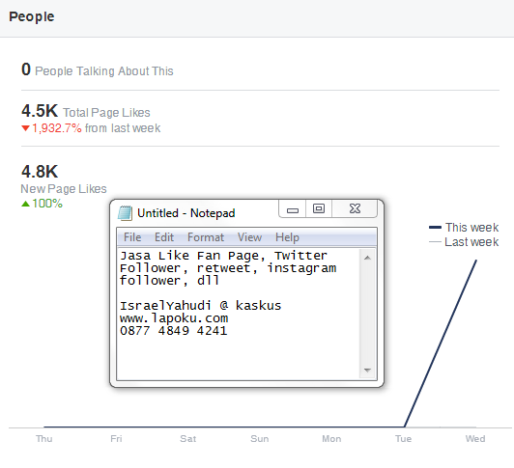Click the green 100% increase indicator
The width and height of the screenshot is (514, 468).
click(x=42, y=204)
